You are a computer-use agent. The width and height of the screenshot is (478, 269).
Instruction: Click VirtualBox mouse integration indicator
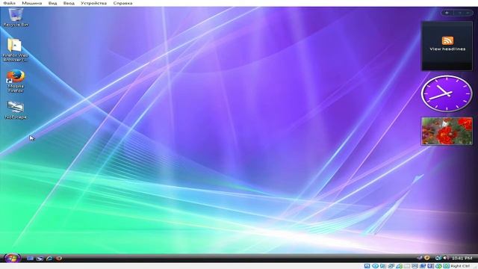click(438, 266)
